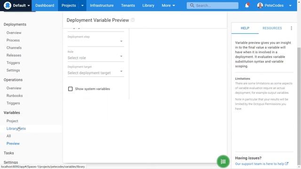Expand the PeteCodes user menu arrow

click(x=290, y=6)
